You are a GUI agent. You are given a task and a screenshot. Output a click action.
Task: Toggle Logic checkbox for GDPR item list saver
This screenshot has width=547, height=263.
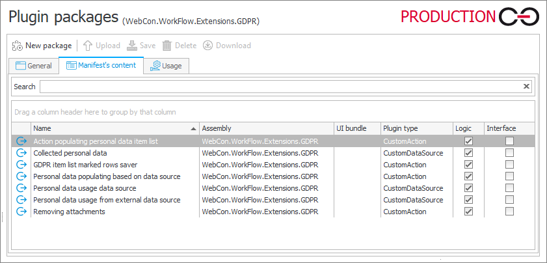[x=468, y=165]
